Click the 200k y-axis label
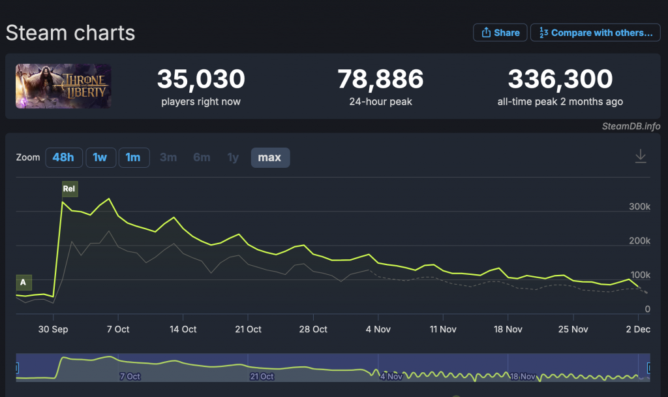This screenshot has height=397, width=668. [639, 241]
